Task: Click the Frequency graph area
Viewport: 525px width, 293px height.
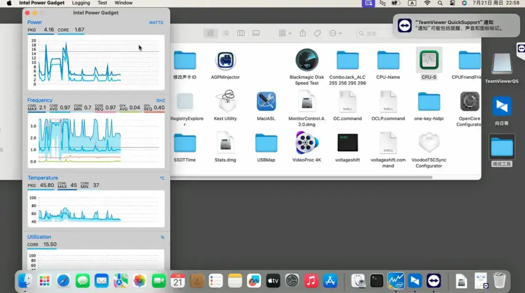Action: 96,140
